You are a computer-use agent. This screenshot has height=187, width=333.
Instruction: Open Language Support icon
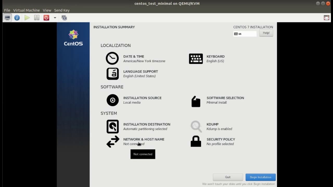click(113, 74)
